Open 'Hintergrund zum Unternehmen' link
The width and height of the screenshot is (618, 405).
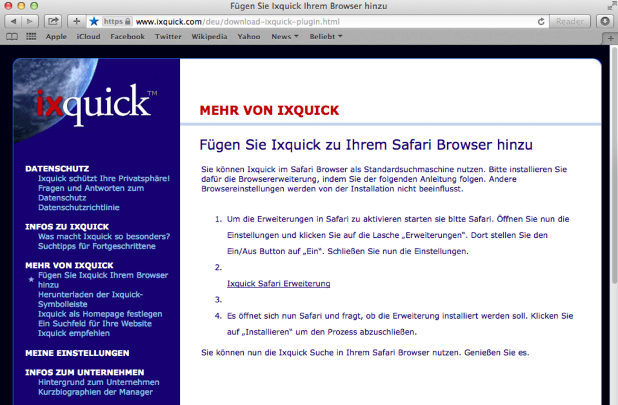(98, 382)
